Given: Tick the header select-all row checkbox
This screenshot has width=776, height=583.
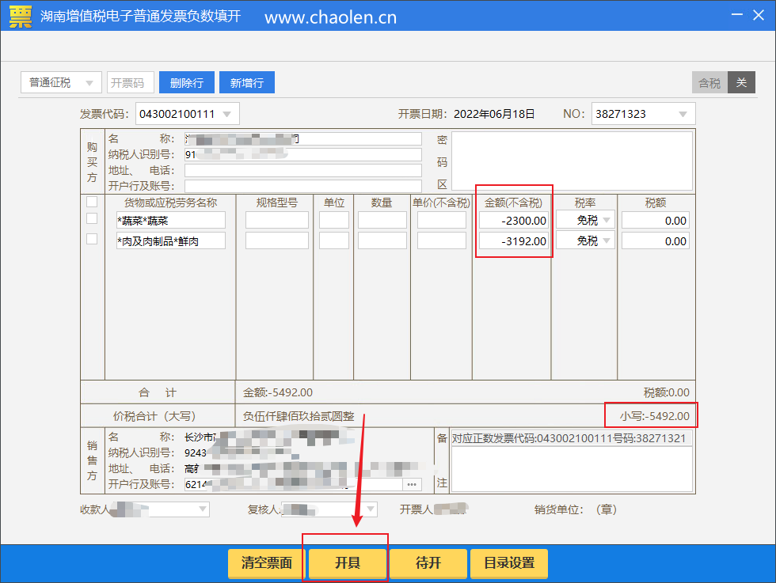Looking at the screenshot, I should 92,202.
